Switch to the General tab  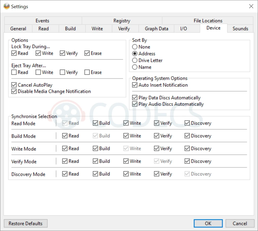[18, 29]
